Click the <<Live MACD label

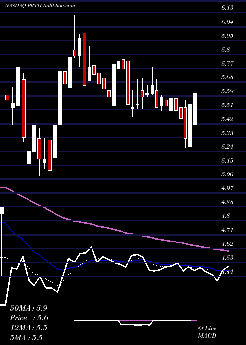[207, 332]
